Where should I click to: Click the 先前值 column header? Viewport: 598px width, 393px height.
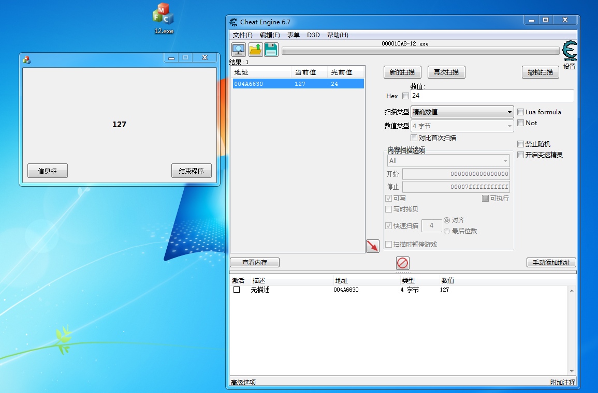(x=345, y=72)
